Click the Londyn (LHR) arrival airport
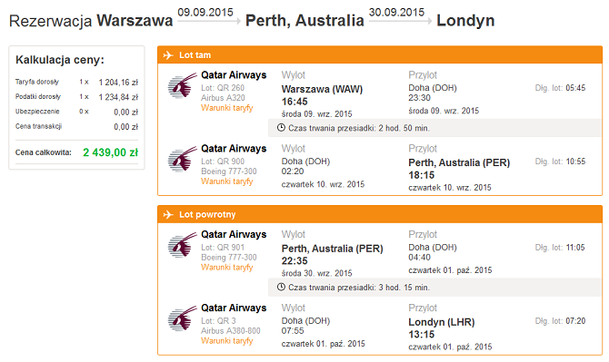Image resolution: width=609 pixels, height=362 pixels. 442,322
